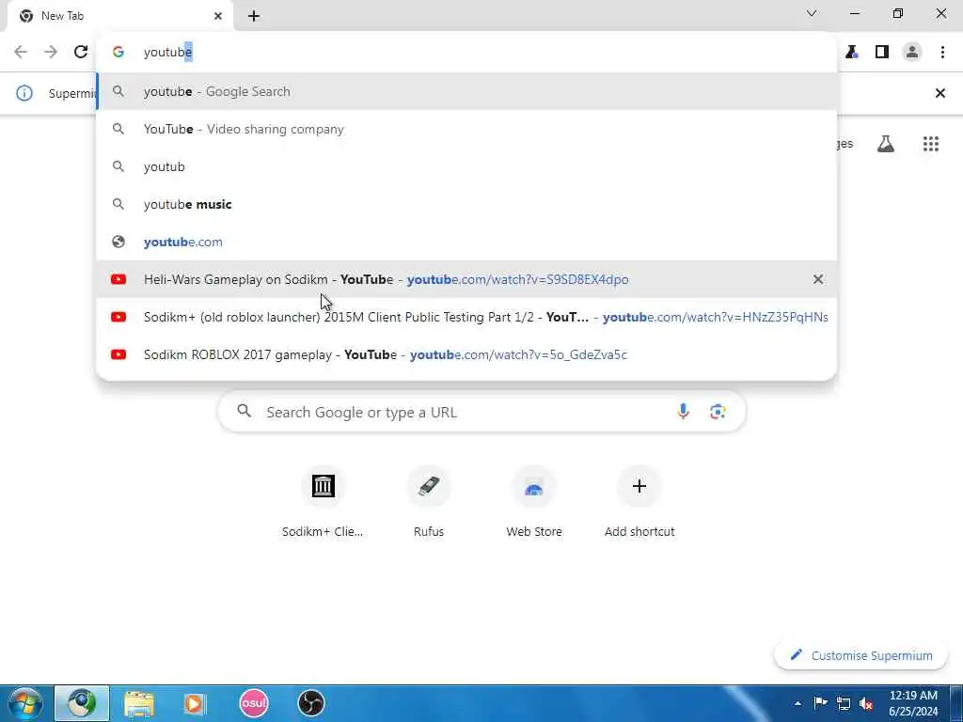
Task: Open OBS Studio from taskbar
Action: (x=310, y=703)
